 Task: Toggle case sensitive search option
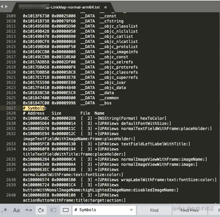(x=16, y=210)
